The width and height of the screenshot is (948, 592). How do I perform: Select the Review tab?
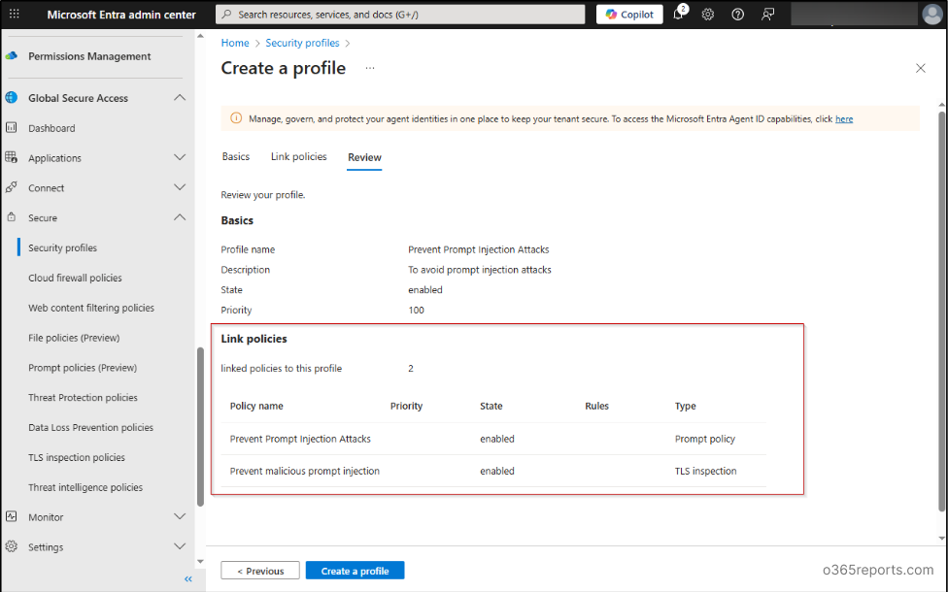click(364, 157)
